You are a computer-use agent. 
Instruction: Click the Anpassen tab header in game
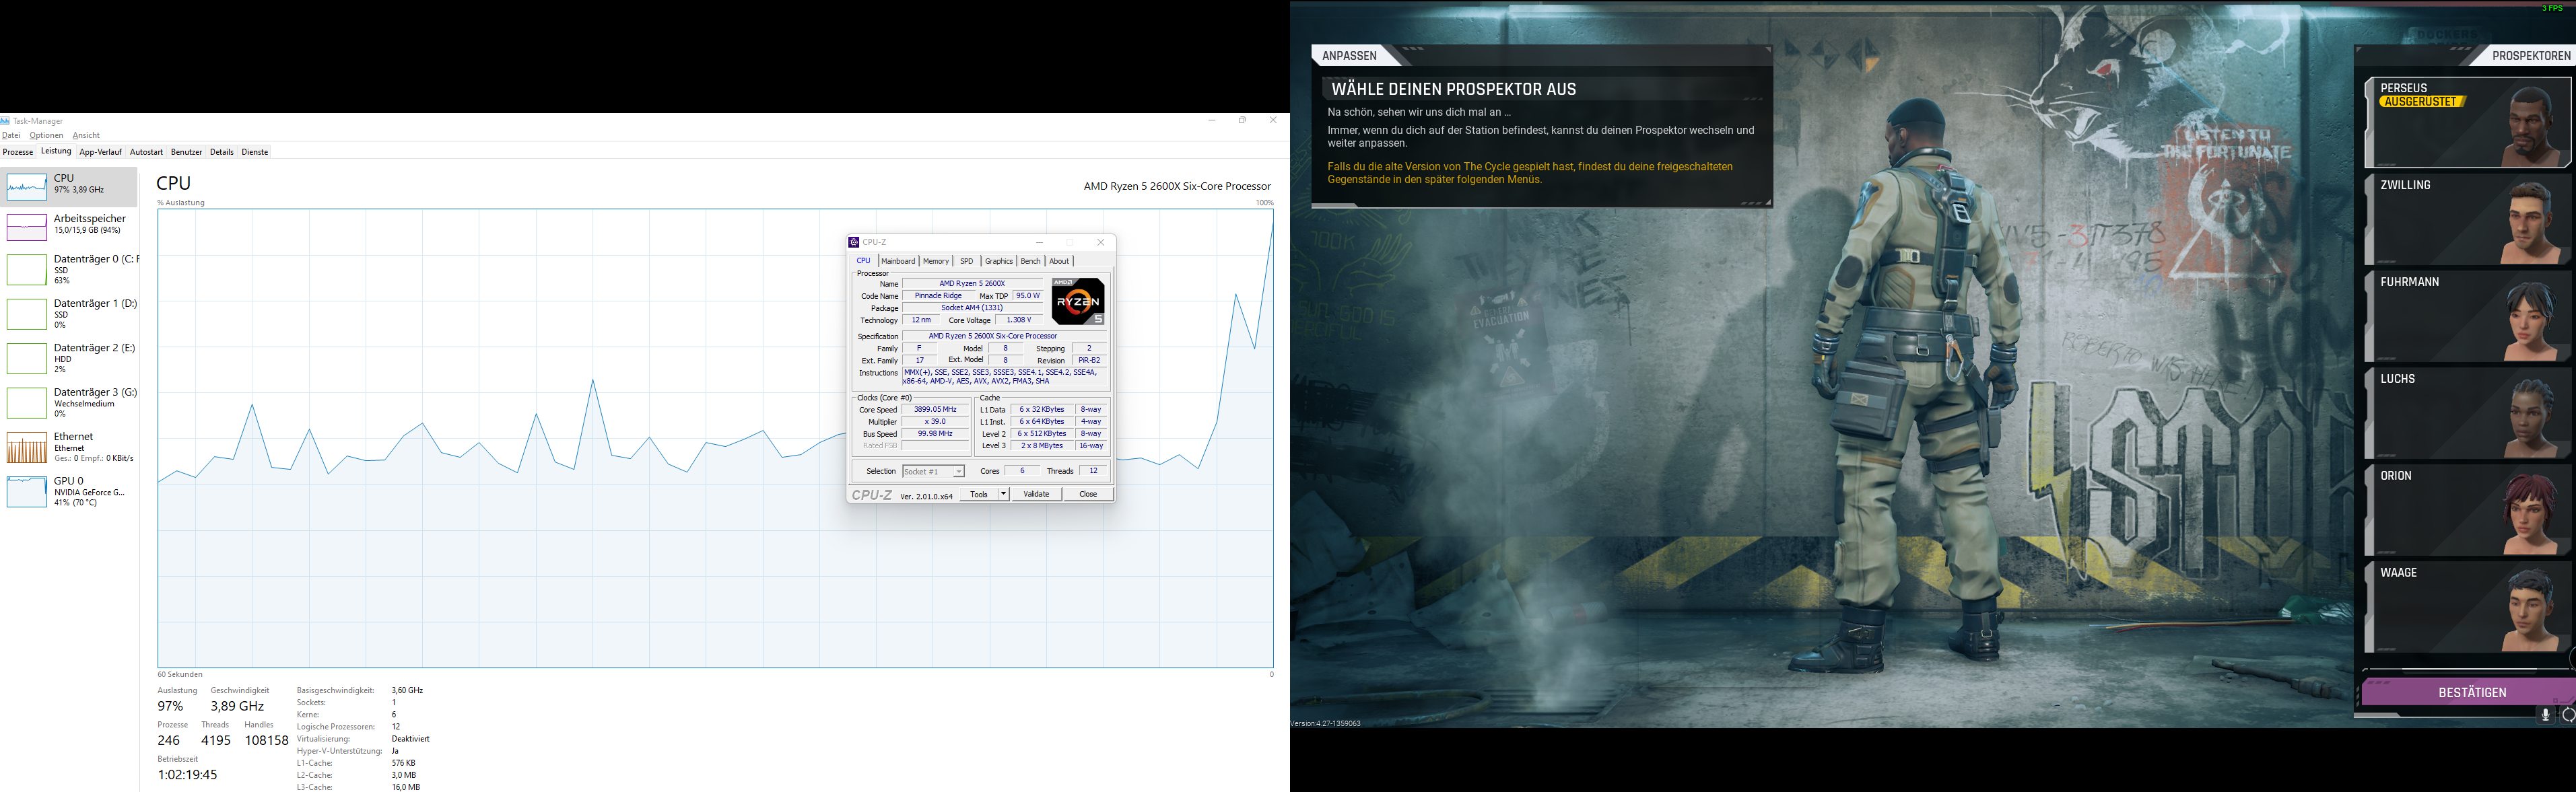[x=1349, y=56]
